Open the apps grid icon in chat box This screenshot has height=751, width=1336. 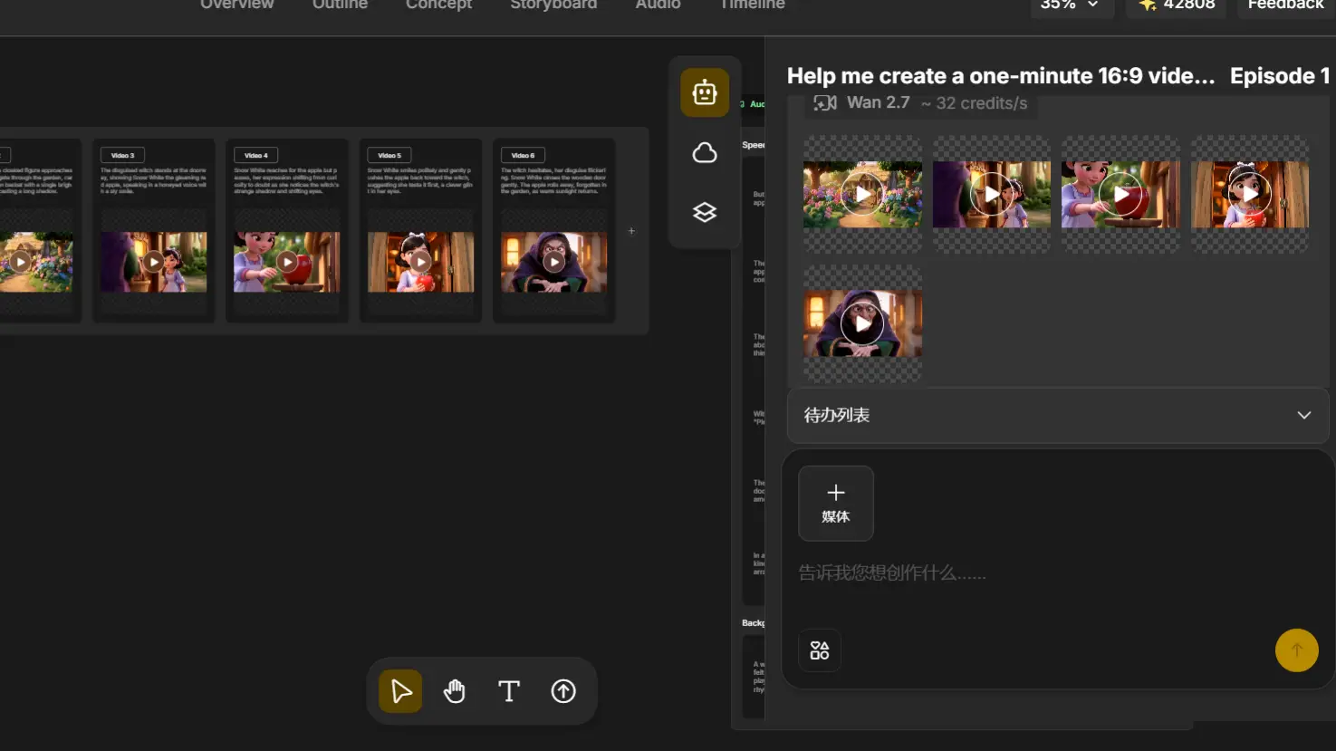820,650
